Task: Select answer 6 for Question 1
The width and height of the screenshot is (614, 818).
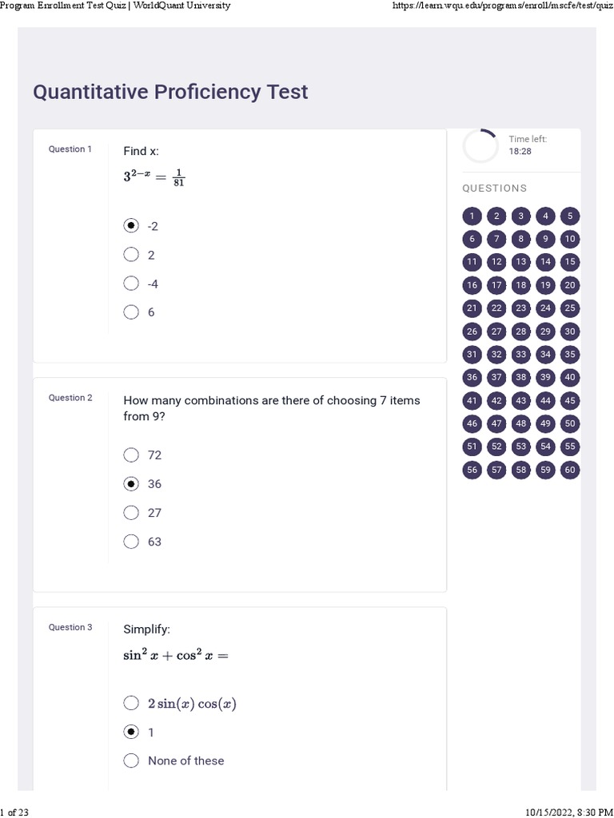Action: pyautogui.click(x=132, y=312)
